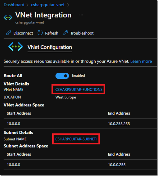Click the VNet Integration header icon
The height and width of the screenshot is (176, 158).
(x=8, y=17)
